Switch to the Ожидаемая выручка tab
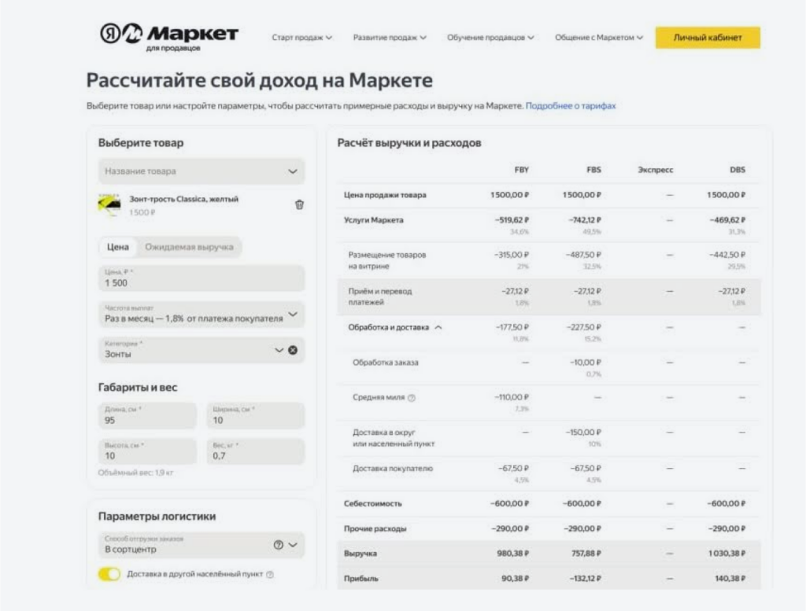806x611 pixels. point(189,247)
